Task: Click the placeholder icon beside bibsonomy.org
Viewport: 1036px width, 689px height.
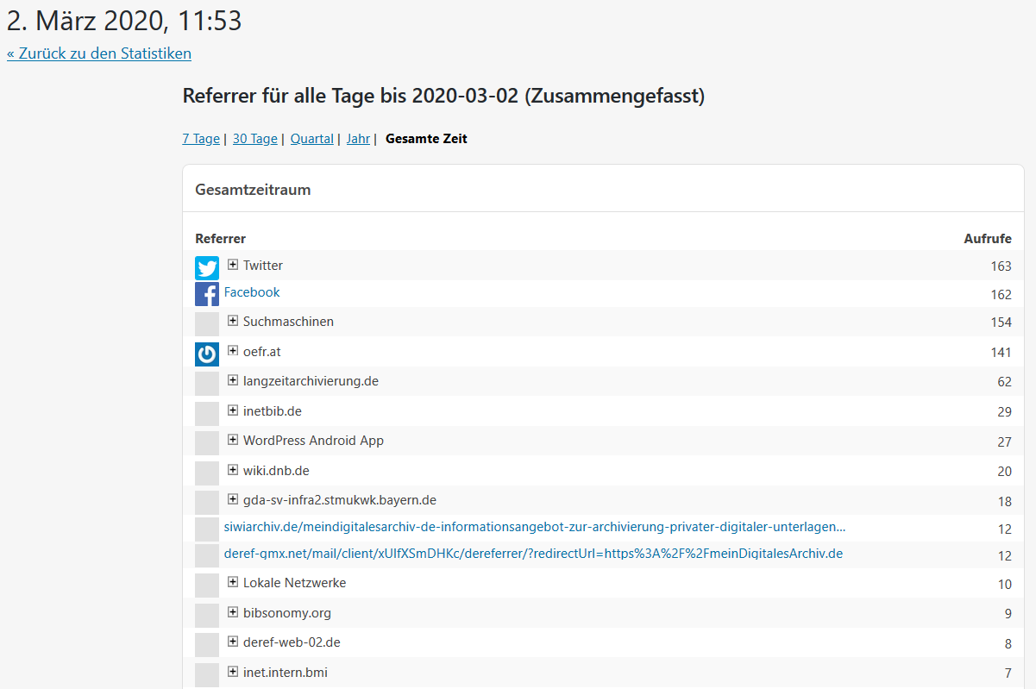Action: point(207,616)
